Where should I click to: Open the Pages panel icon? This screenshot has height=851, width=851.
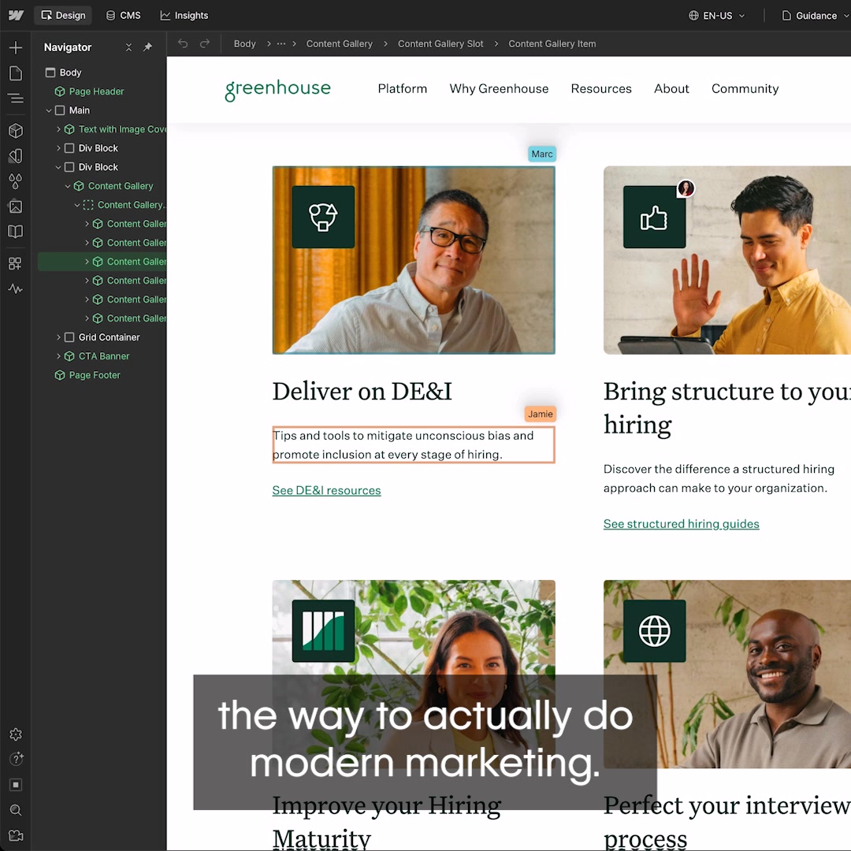[16, 73]
